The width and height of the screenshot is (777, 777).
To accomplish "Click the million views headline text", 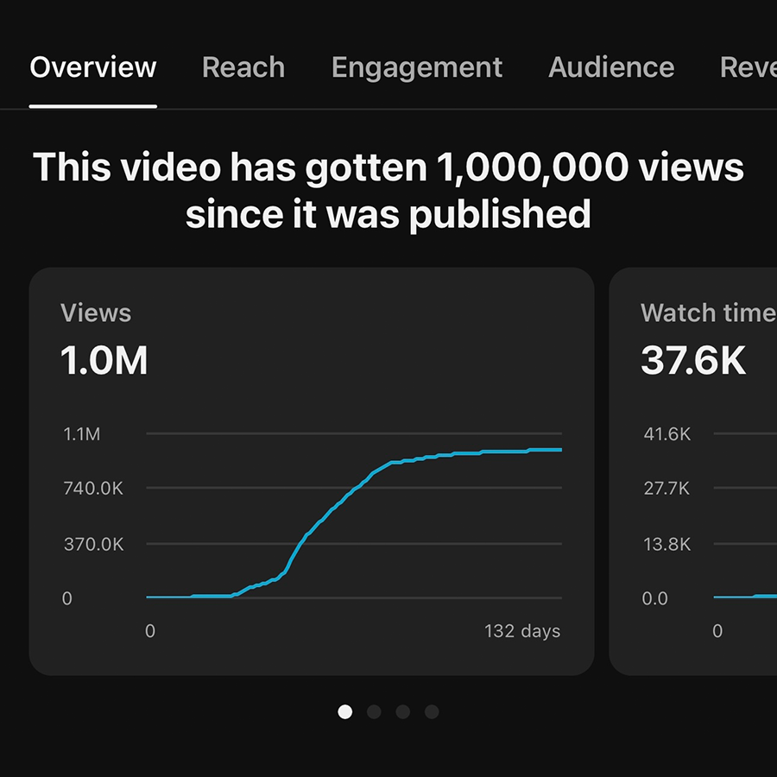I will (x=388, y=190).
